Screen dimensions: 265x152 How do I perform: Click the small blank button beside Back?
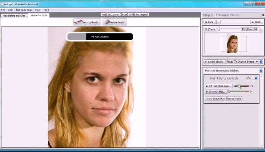[218, 22]
